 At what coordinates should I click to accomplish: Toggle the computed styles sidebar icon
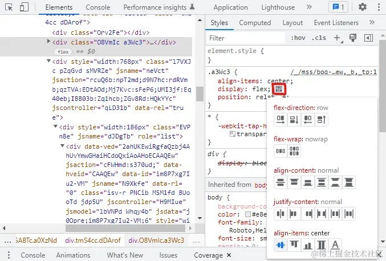(x=368, y=38)
